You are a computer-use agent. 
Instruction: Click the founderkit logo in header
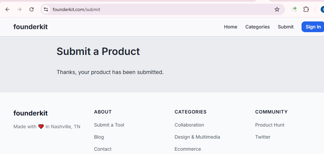coord(31,27)
